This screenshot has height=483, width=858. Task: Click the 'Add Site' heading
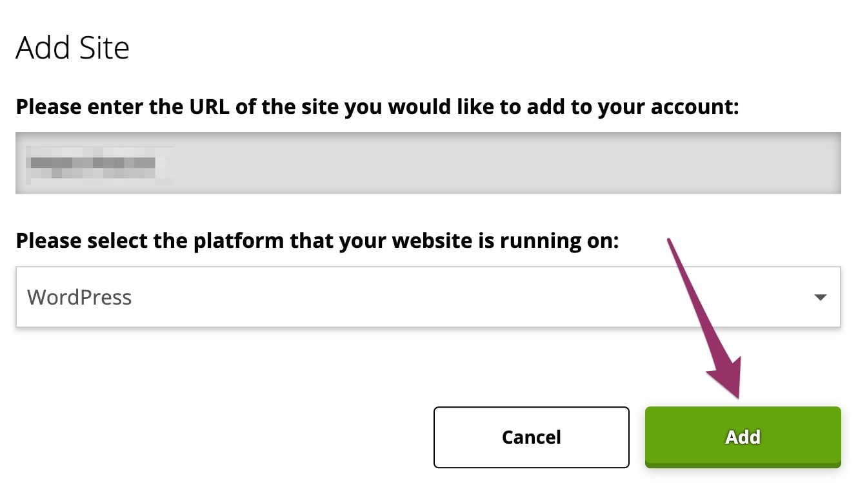(72, 48)
